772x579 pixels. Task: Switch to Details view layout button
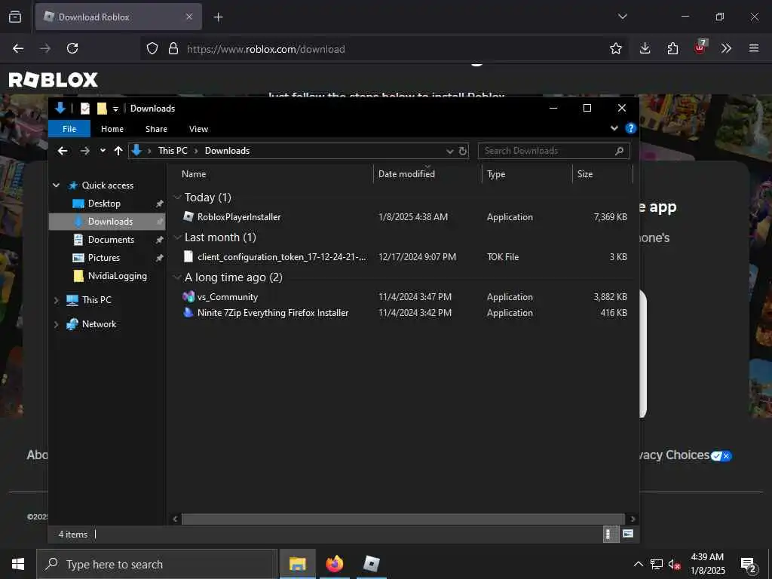[x=611, y=535]
